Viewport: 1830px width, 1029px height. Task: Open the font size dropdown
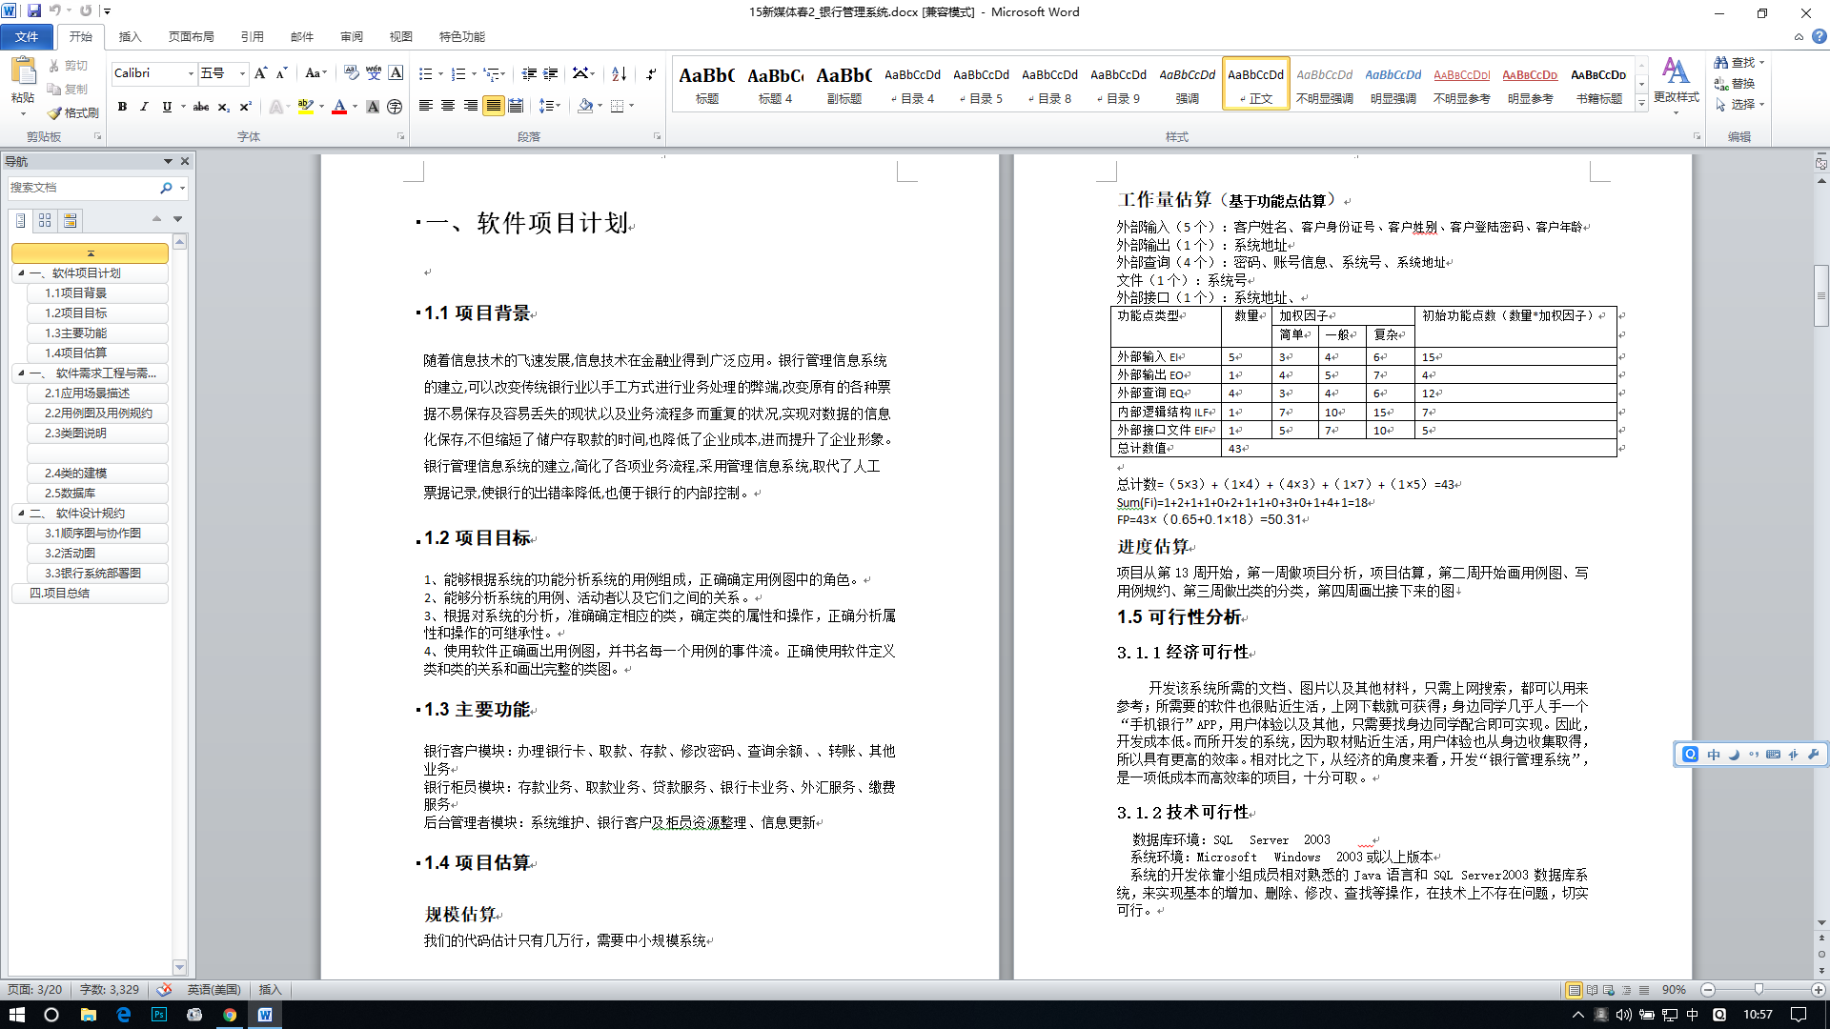(242, 73)
